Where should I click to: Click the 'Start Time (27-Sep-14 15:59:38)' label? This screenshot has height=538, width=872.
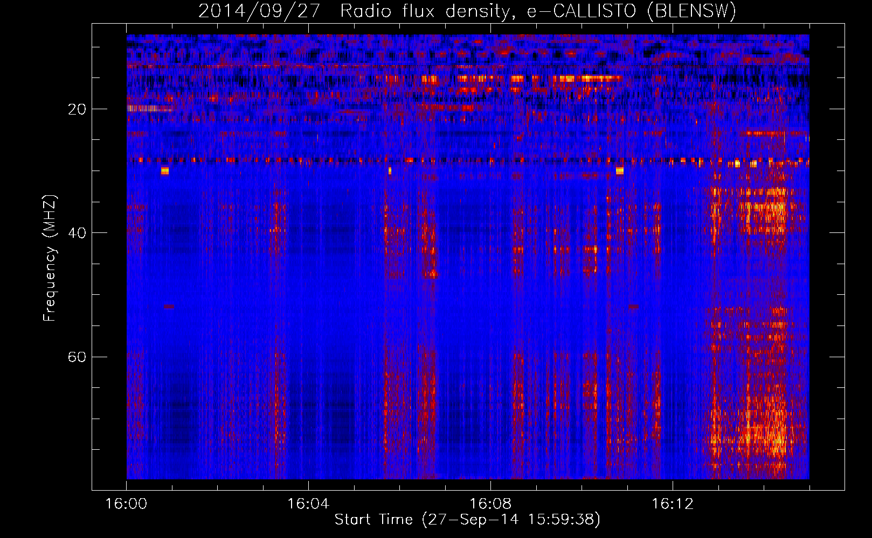(x=467, y=520)
